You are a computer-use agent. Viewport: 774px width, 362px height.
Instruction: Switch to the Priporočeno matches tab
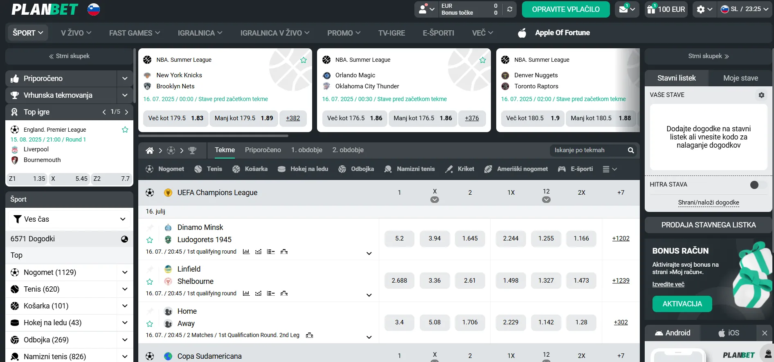click(263, 150)
